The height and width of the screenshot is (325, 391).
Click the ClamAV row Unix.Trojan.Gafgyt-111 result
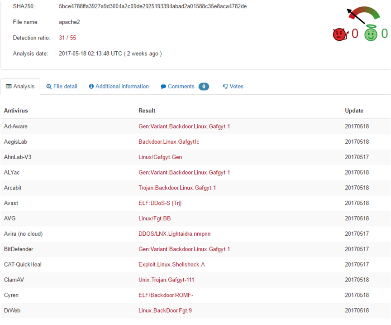[x=166, y=280]
